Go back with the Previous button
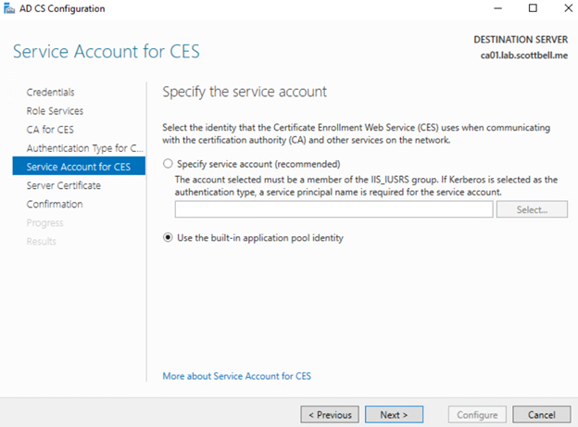 [x=330, y=415]
